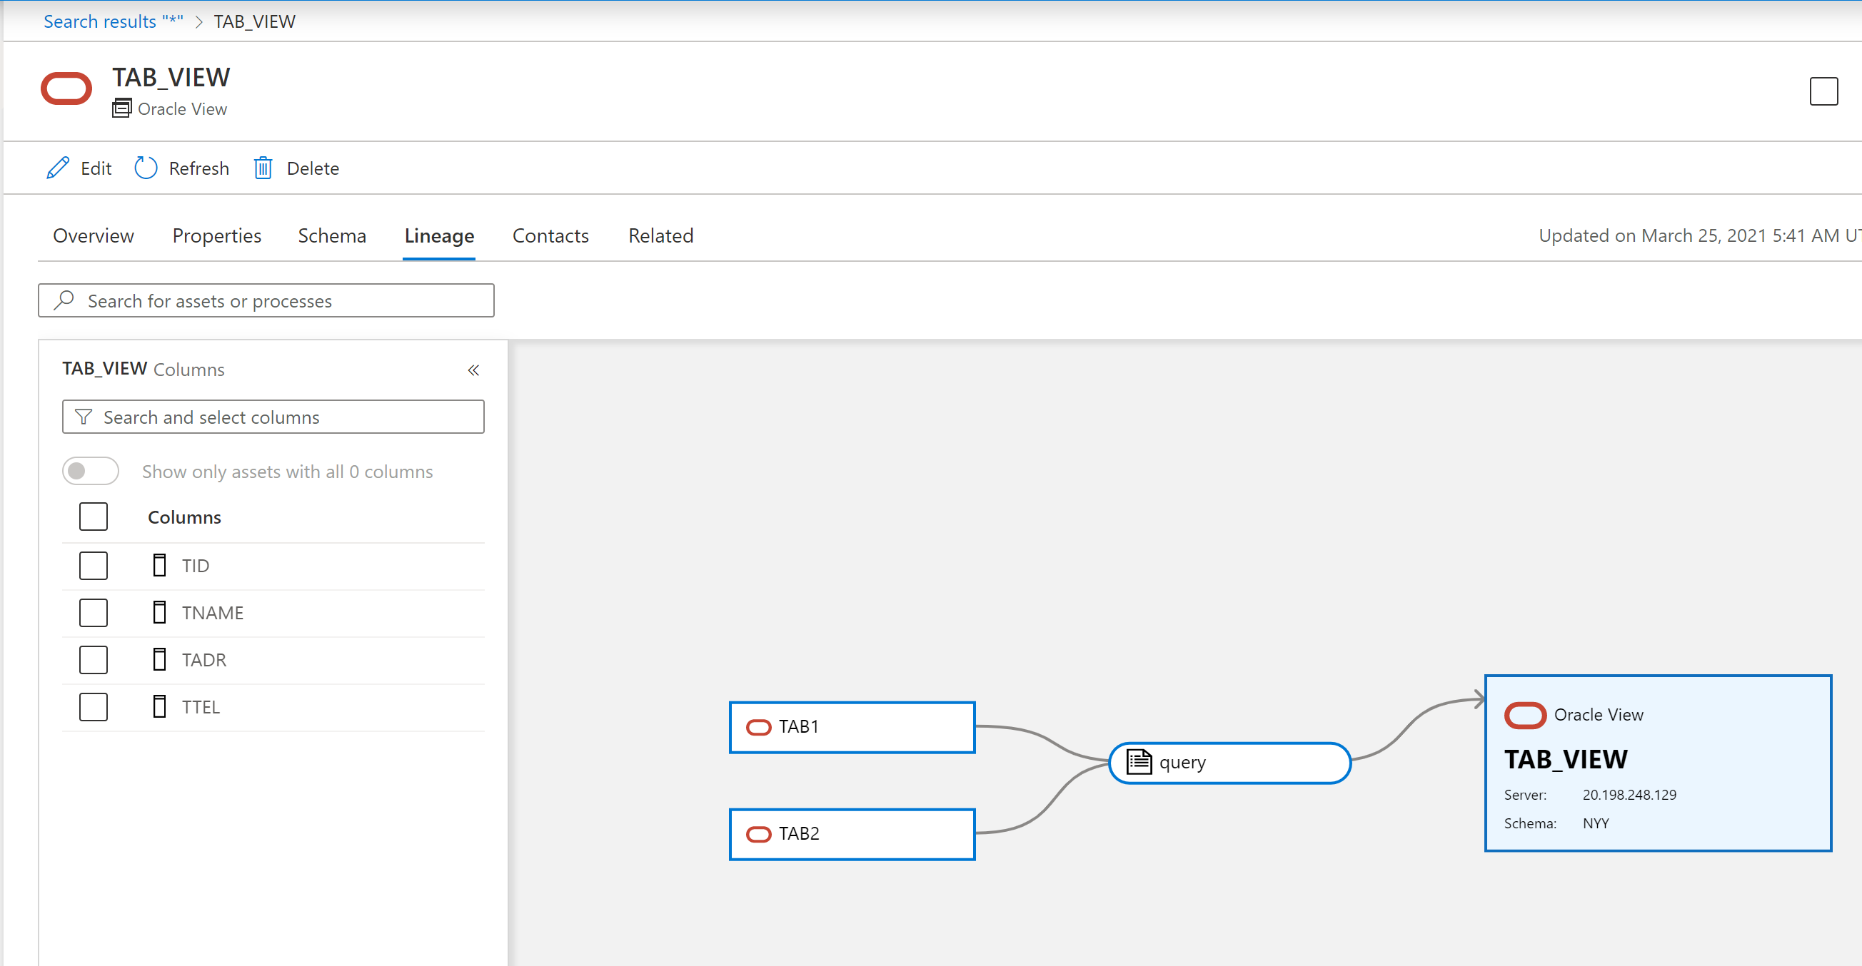The image size is (1862, 966).
Task: Click Search for assets or processes field
Action: (x=265, y=300)
